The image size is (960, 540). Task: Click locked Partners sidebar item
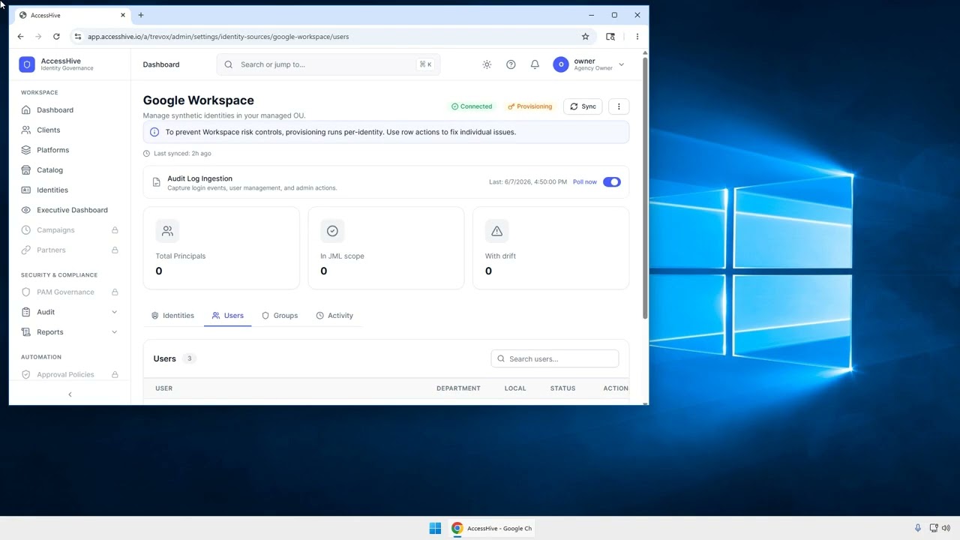point(69,250)
